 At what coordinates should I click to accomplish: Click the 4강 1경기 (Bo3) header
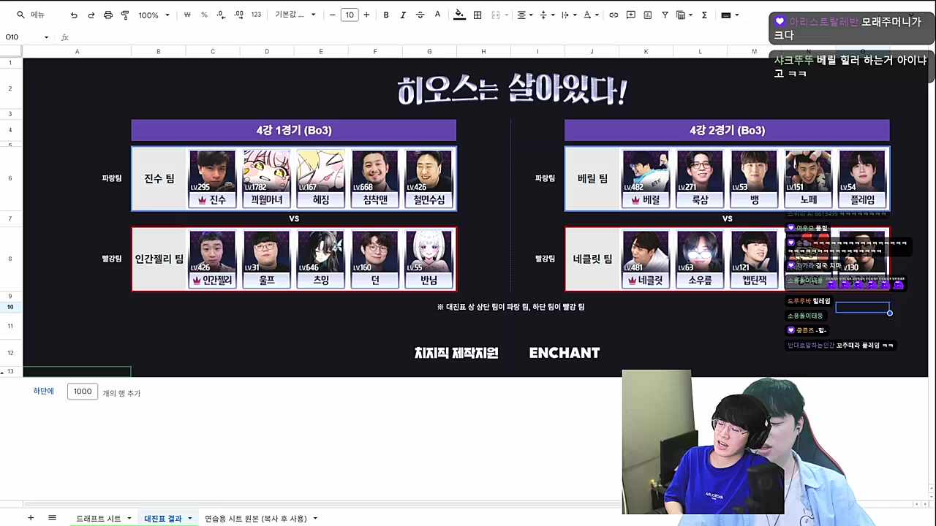(294, 130)
